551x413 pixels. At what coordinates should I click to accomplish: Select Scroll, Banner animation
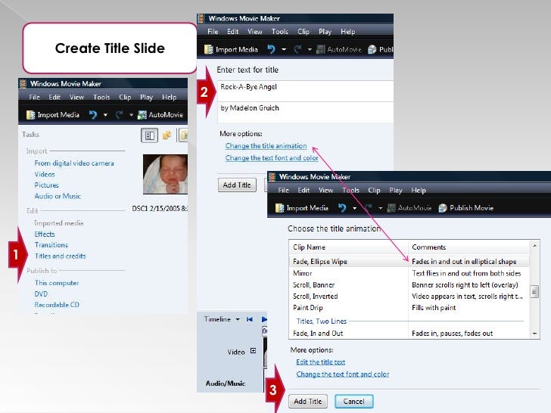click(x=409, y=285)
